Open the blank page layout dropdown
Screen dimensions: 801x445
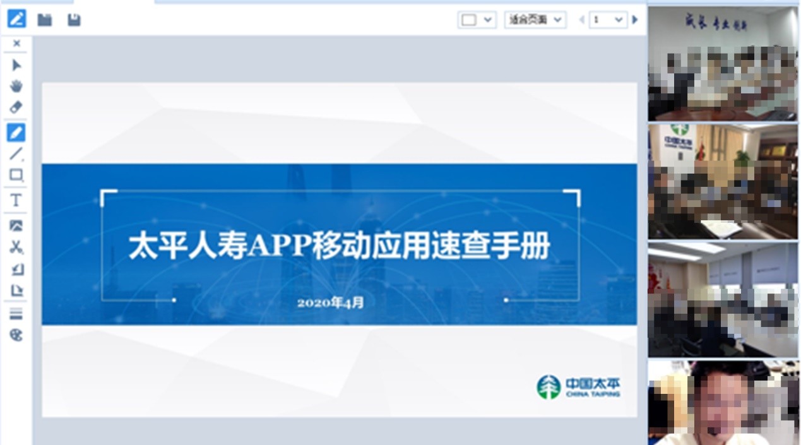coord(477,20)
